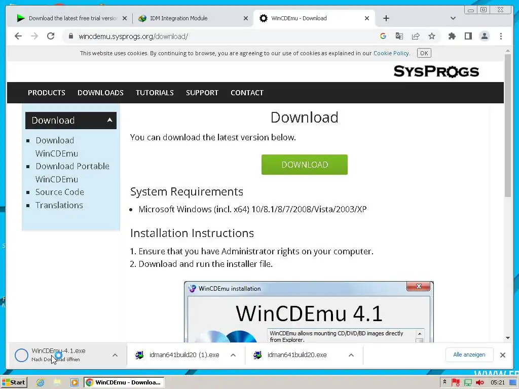The image size is (519, 389).
Task: Open the media player taskbar icon
Action: tap(74, 382)
